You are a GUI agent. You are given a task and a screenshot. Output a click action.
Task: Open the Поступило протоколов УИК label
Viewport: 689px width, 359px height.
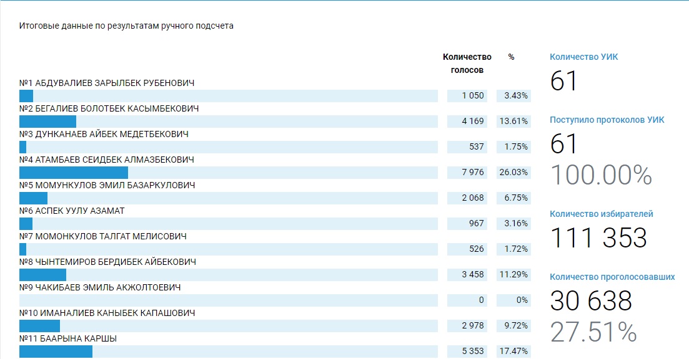point(607,120)
